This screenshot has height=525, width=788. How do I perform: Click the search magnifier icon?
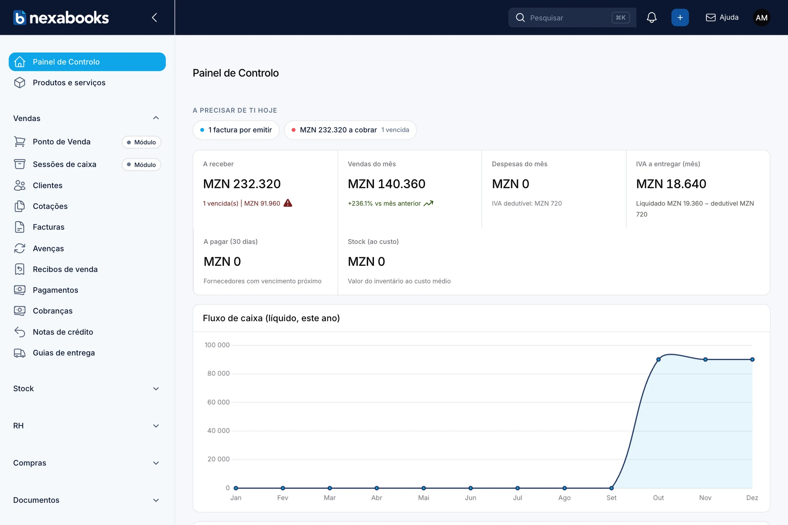[520, 18]
